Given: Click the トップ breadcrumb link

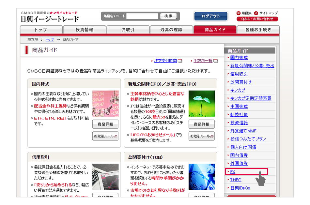Looking at the screenshot, I should click(x=49, y=39).
